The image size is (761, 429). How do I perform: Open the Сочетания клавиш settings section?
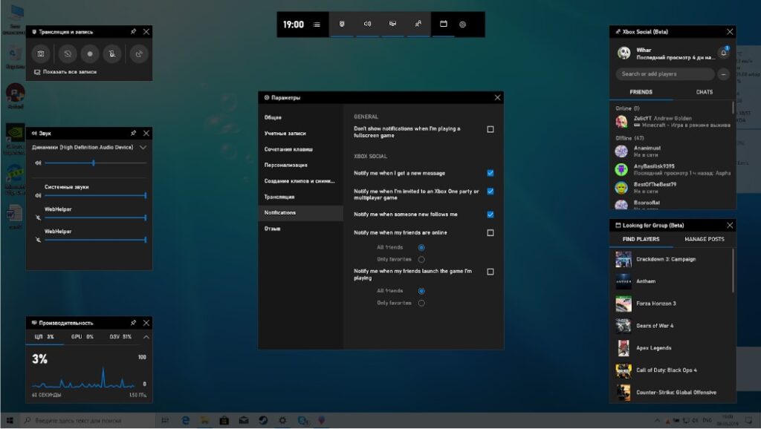tap(300, 149)
